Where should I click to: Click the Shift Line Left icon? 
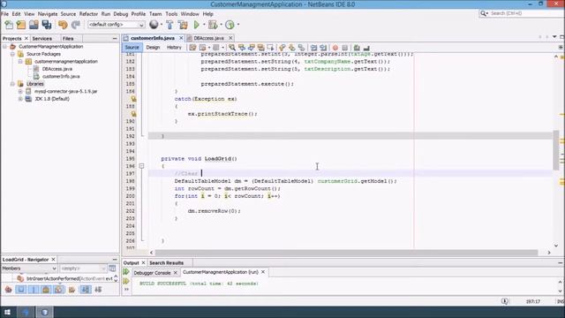[x=314, y=48]
